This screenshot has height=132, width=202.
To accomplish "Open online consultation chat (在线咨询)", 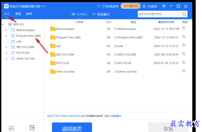I will coord(110,6).
